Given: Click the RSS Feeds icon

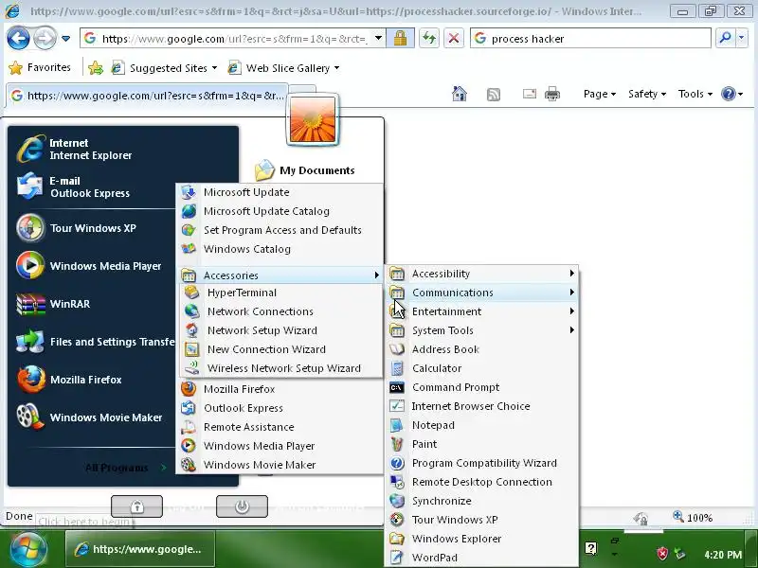Looking at the screenshot, I should (x=493, y=94).
